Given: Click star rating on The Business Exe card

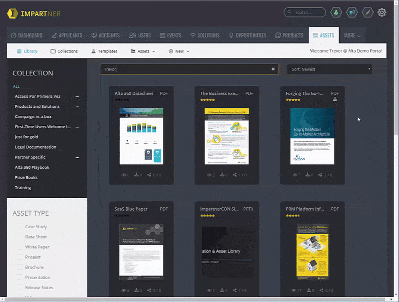Looking at the screenshot, I should click(207, 100).
